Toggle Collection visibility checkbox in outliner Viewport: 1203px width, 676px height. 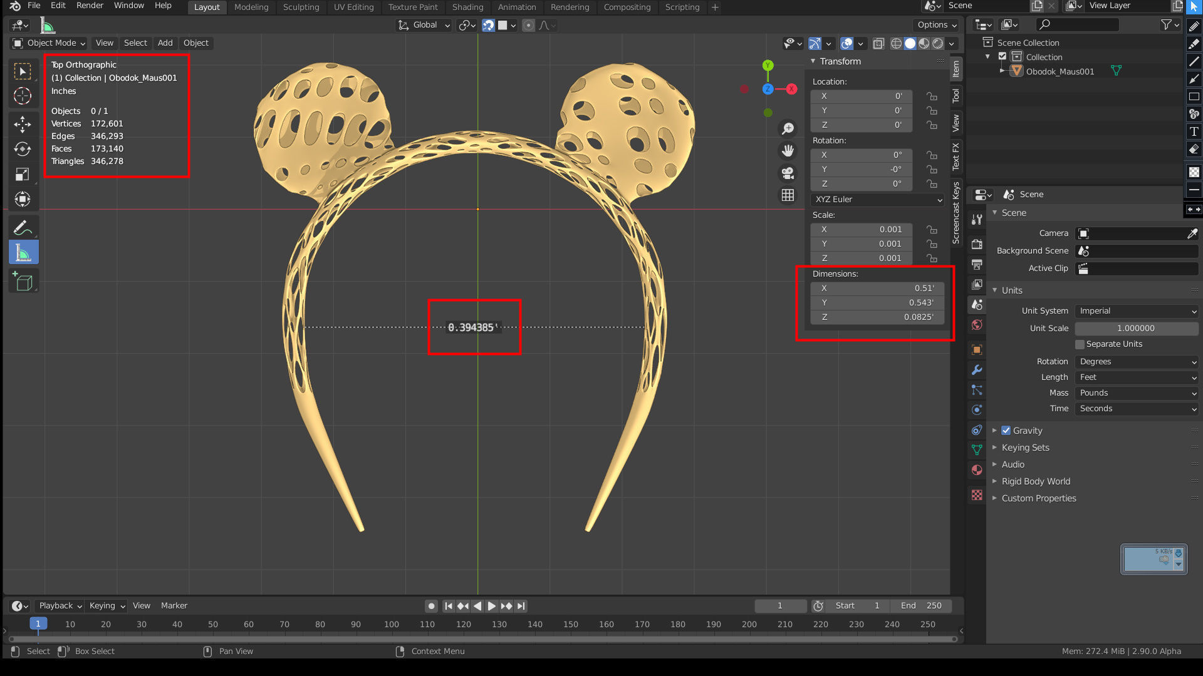1002,56
